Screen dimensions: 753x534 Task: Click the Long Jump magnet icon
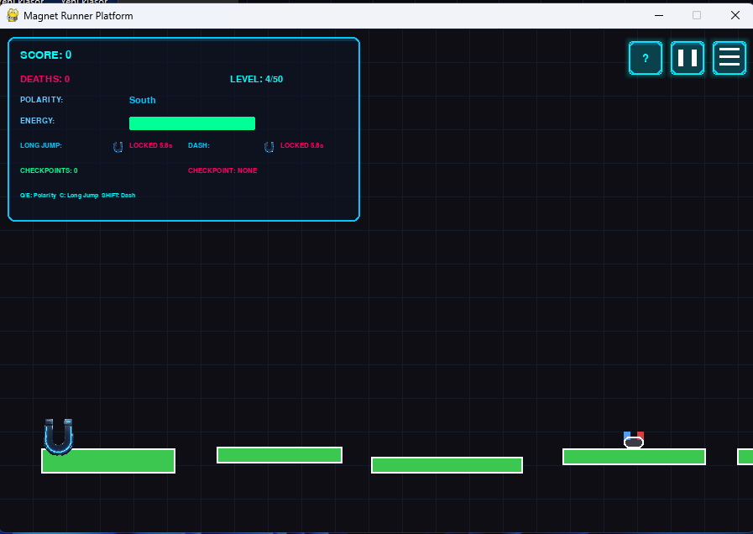118,147
